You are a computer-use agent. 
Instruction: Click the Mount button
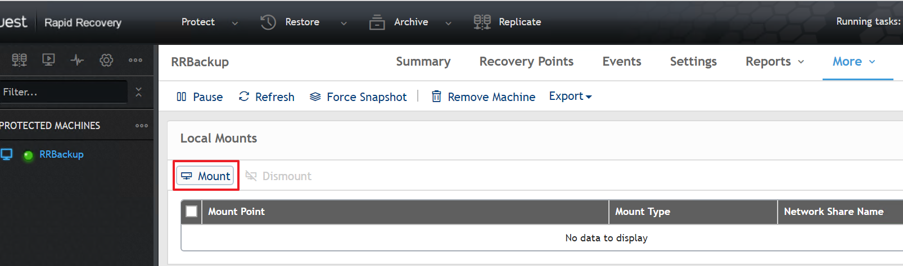[206, 176]
